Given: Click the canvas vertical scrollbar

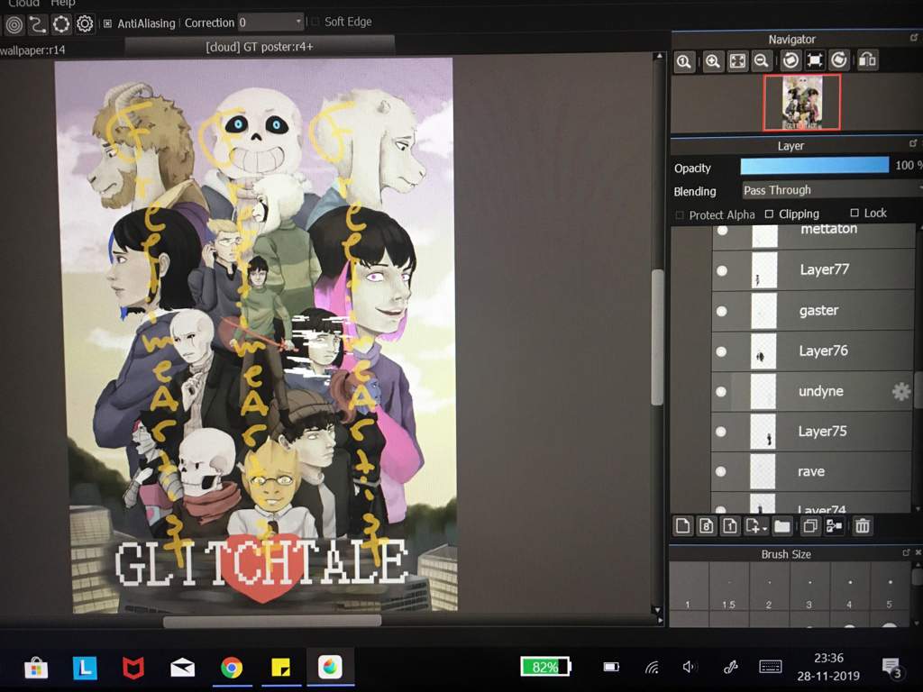Looking at the screenshot, I should click(x=658, y=337).
